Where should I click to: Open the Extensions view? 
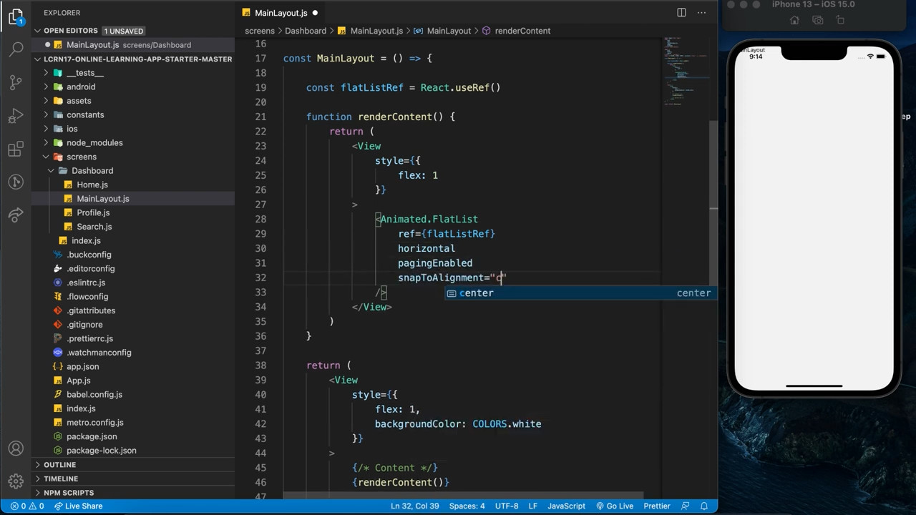[16, 149]
